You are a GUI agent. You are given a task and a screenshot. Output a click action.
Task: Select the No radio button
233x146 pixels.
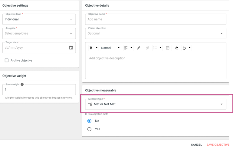point(89,121)
